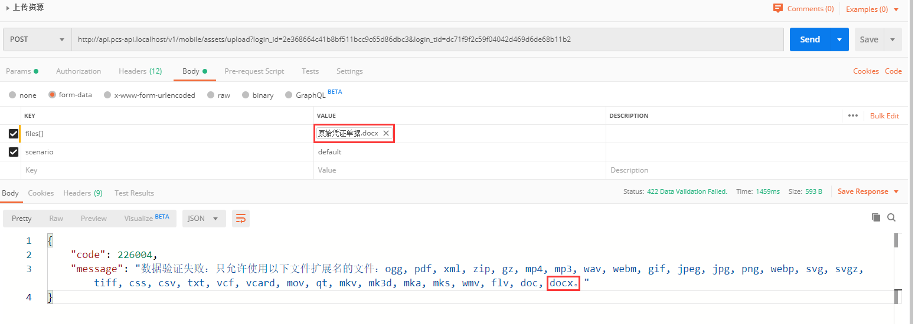Open the Pre-request Script tab
Viewport: 915px width, 324px height.
[254, 71]
